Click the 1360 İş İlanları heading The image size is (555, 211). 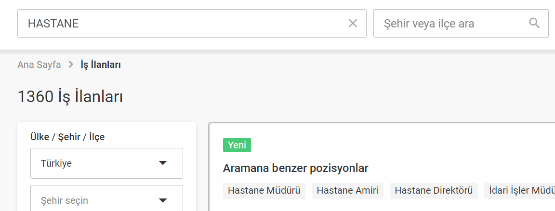[x=70, y=97]
